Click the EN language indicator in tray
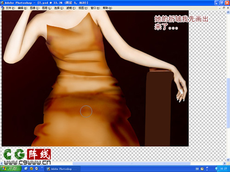Screen dimensions: 230x172 197,169
